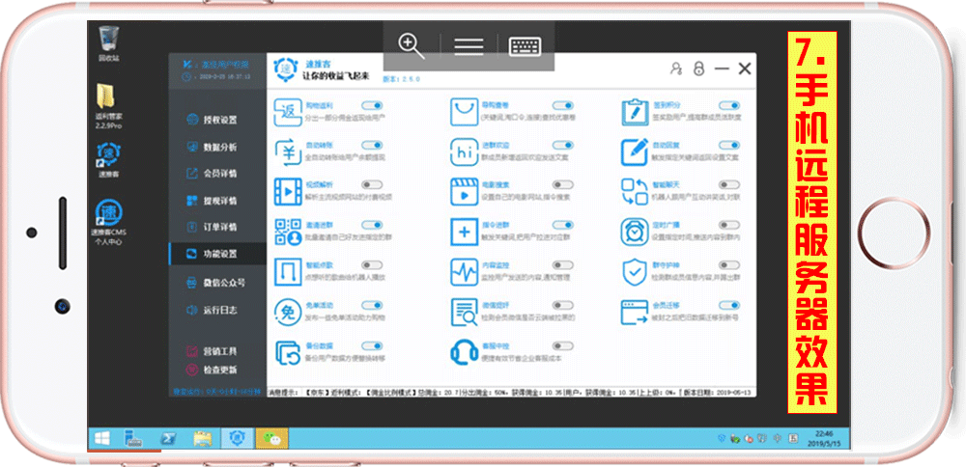The height and width of the screenshot is (467, 966).
Task: Click the zoom magnifier in remote toolbar
Action: 412,46
